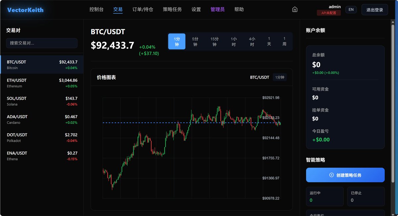
Task: Click the plus icon on 创建策略任务
Action: [x=331, y=175]
